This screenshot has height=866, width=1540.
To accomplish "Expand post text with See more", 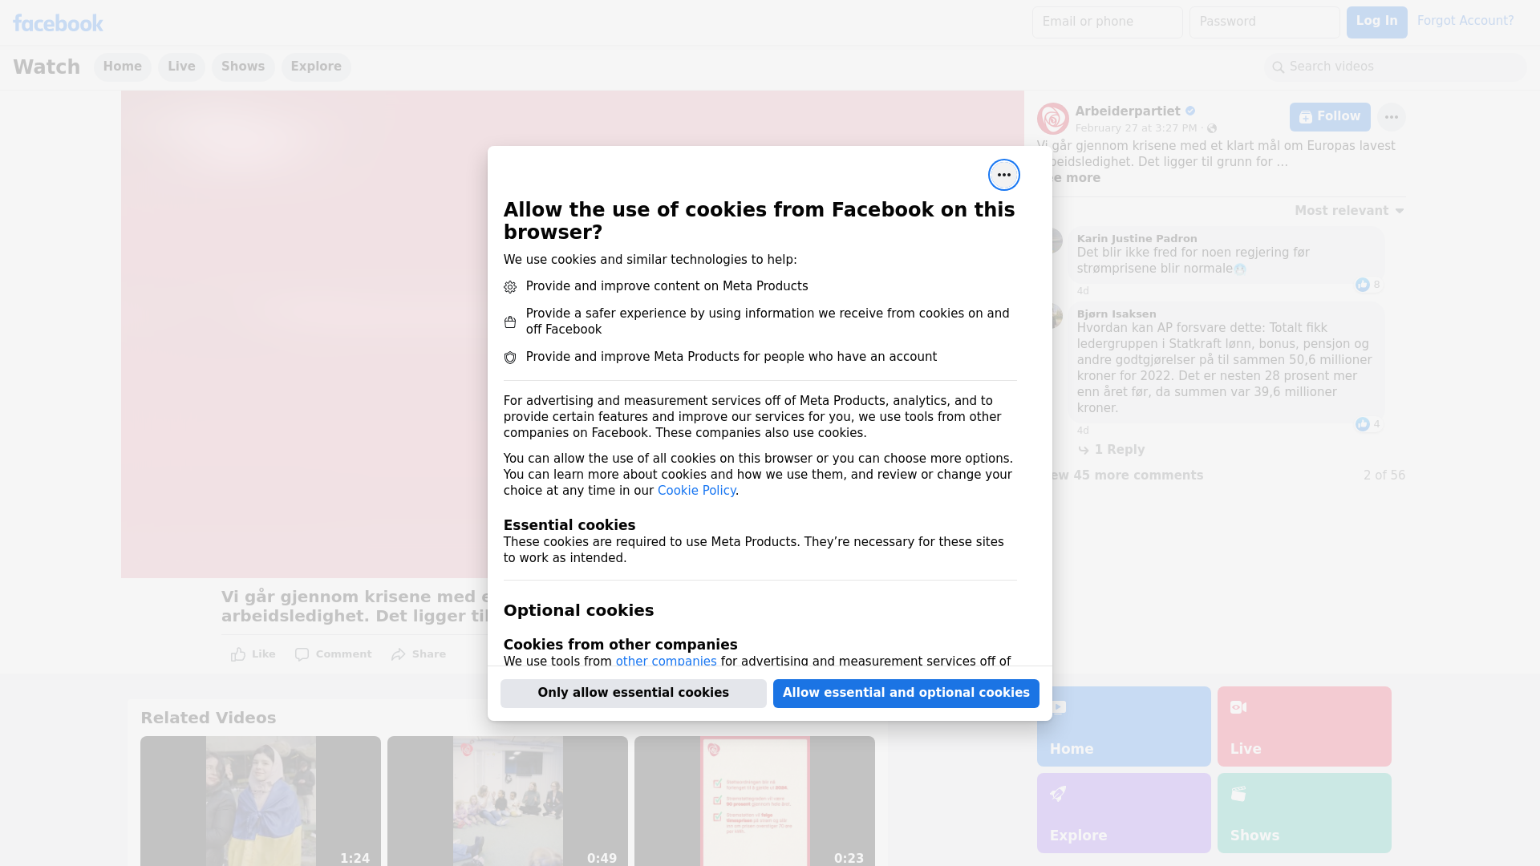I will click(x=1075, y=178).
